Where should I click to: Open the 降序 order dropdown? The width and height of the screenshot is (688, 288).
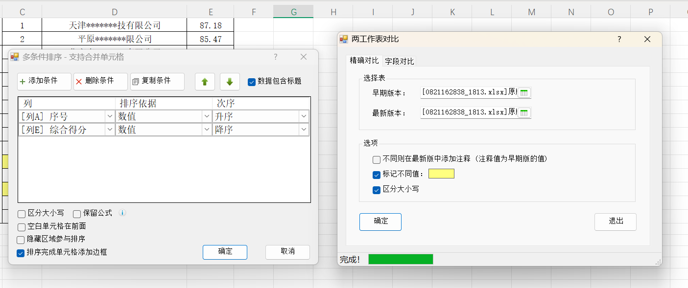pyautogui.click(x=304, y=130)
